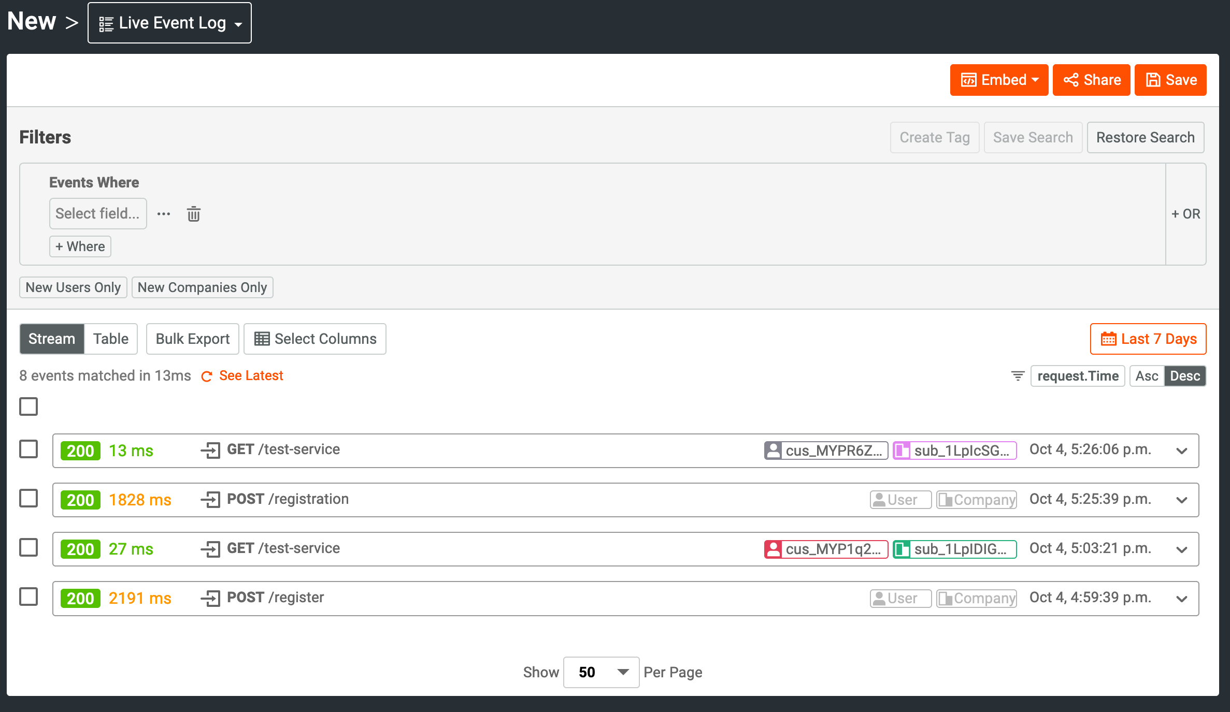Select the Stream view tab

[x=52, y=339]
